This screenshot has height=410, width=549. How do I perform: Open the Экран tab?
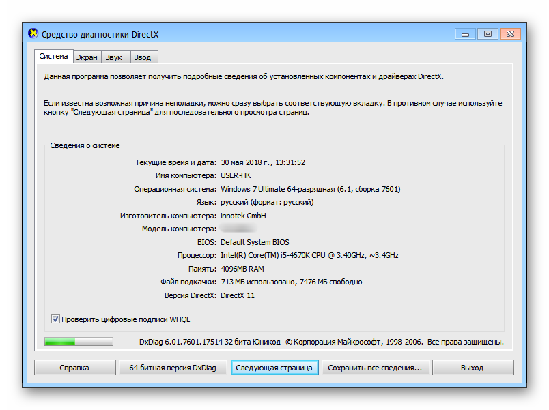click(87, 57)
